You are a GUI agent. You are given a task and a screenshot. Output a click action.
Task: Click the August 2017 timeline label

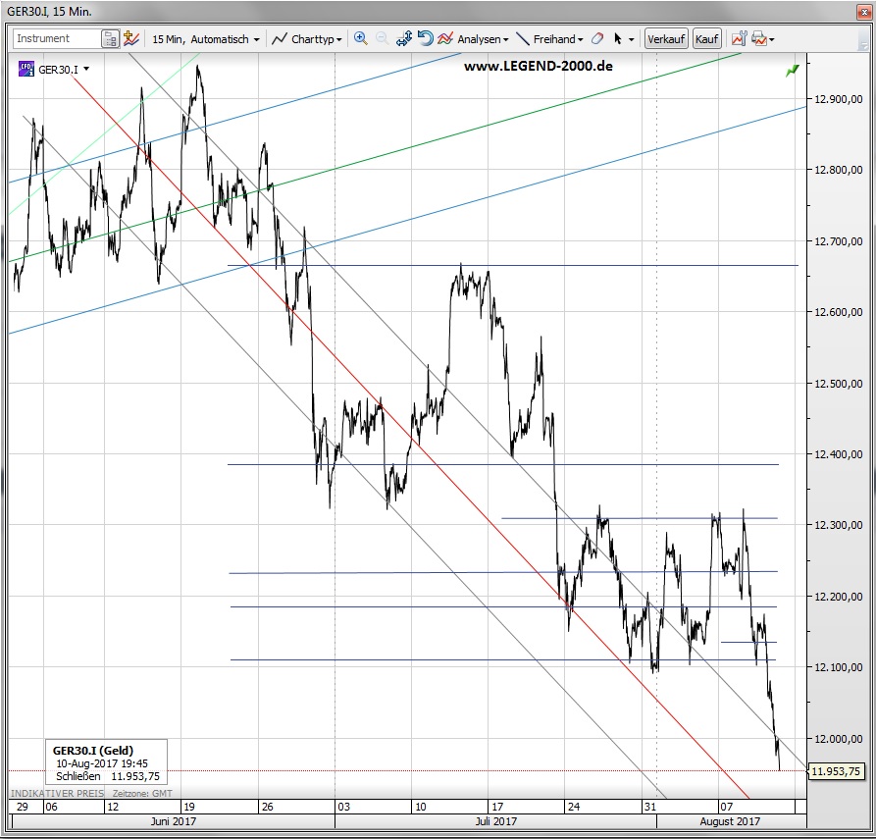[730, 821]
